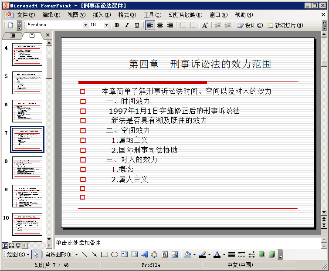Select the Line drawing tool
This screenshot has width=329, height=271.
tap(85, 254)
